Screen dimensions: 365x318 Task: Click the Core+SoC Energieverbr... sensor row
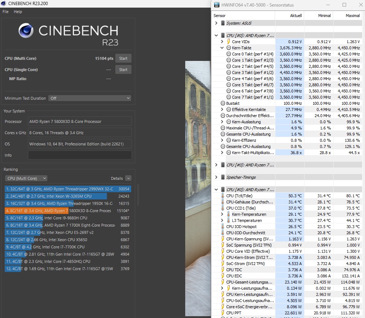click(x=287, y=307)
